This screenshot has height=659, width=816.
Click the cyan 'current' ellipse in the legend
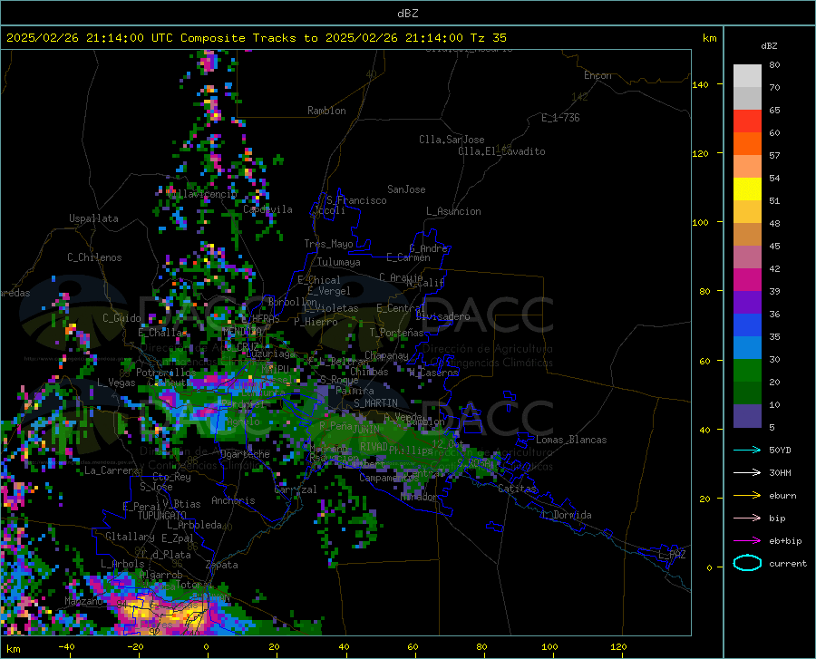click(747, 563)
